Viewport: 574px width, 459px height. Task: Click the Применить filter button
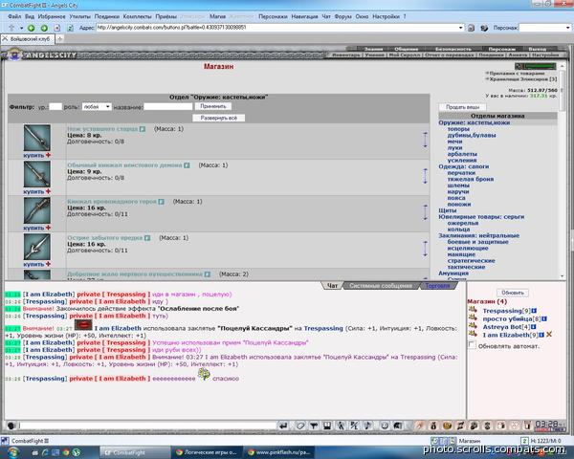click(213, 106)
